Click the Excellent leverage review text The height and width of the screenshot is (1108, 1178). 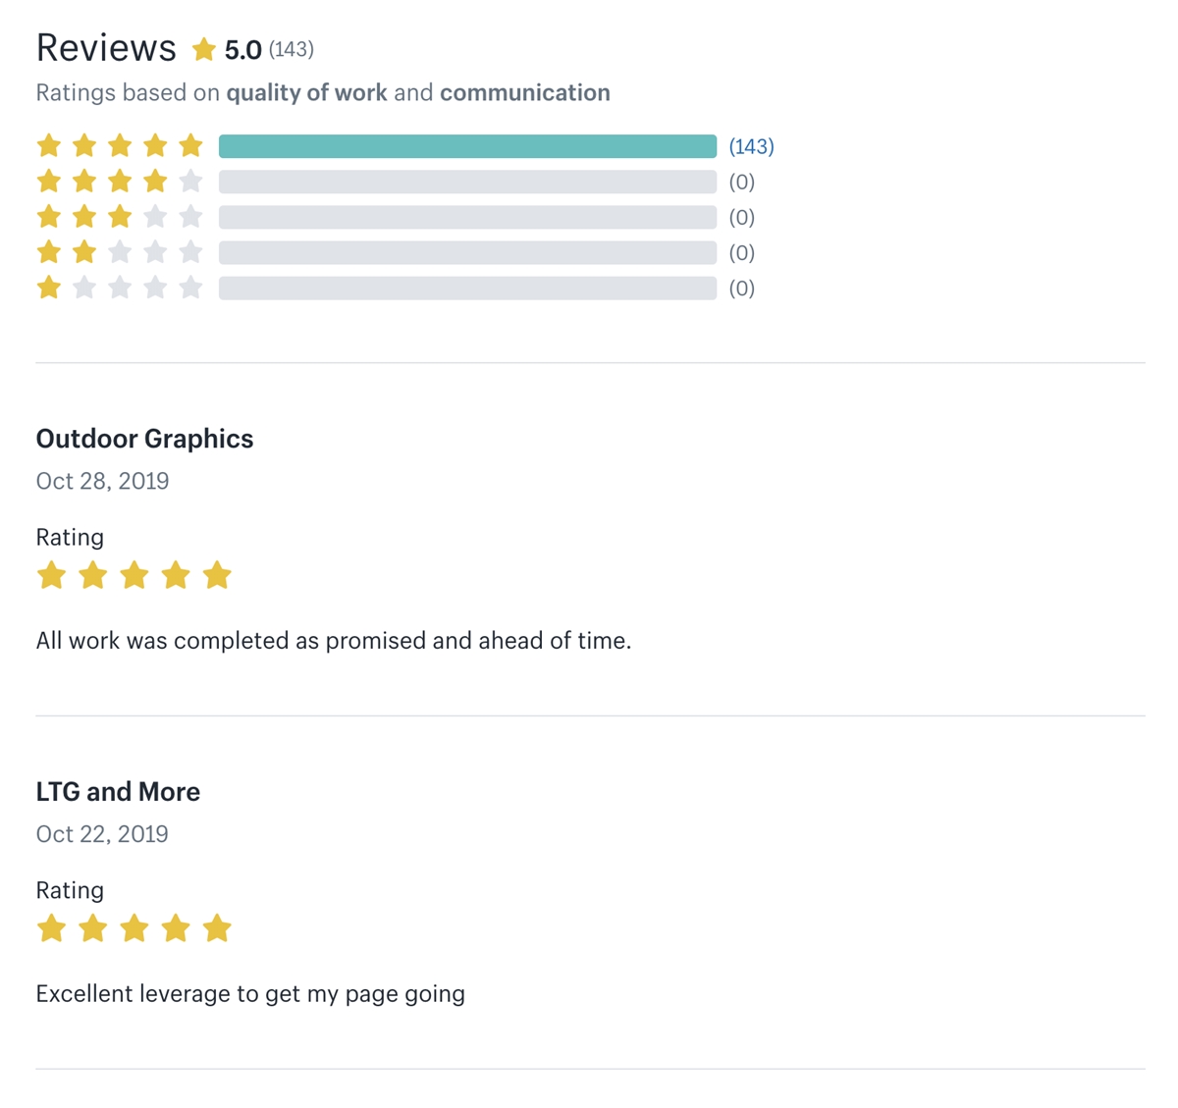[250, 993]
